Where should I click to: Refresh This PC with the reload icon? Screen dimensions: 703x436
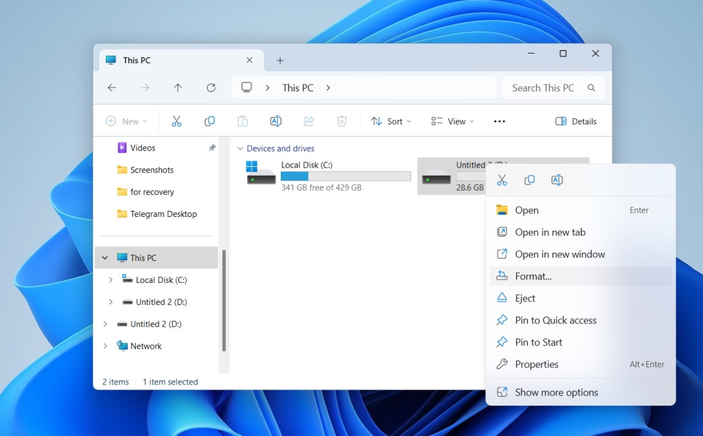point(211,88)
